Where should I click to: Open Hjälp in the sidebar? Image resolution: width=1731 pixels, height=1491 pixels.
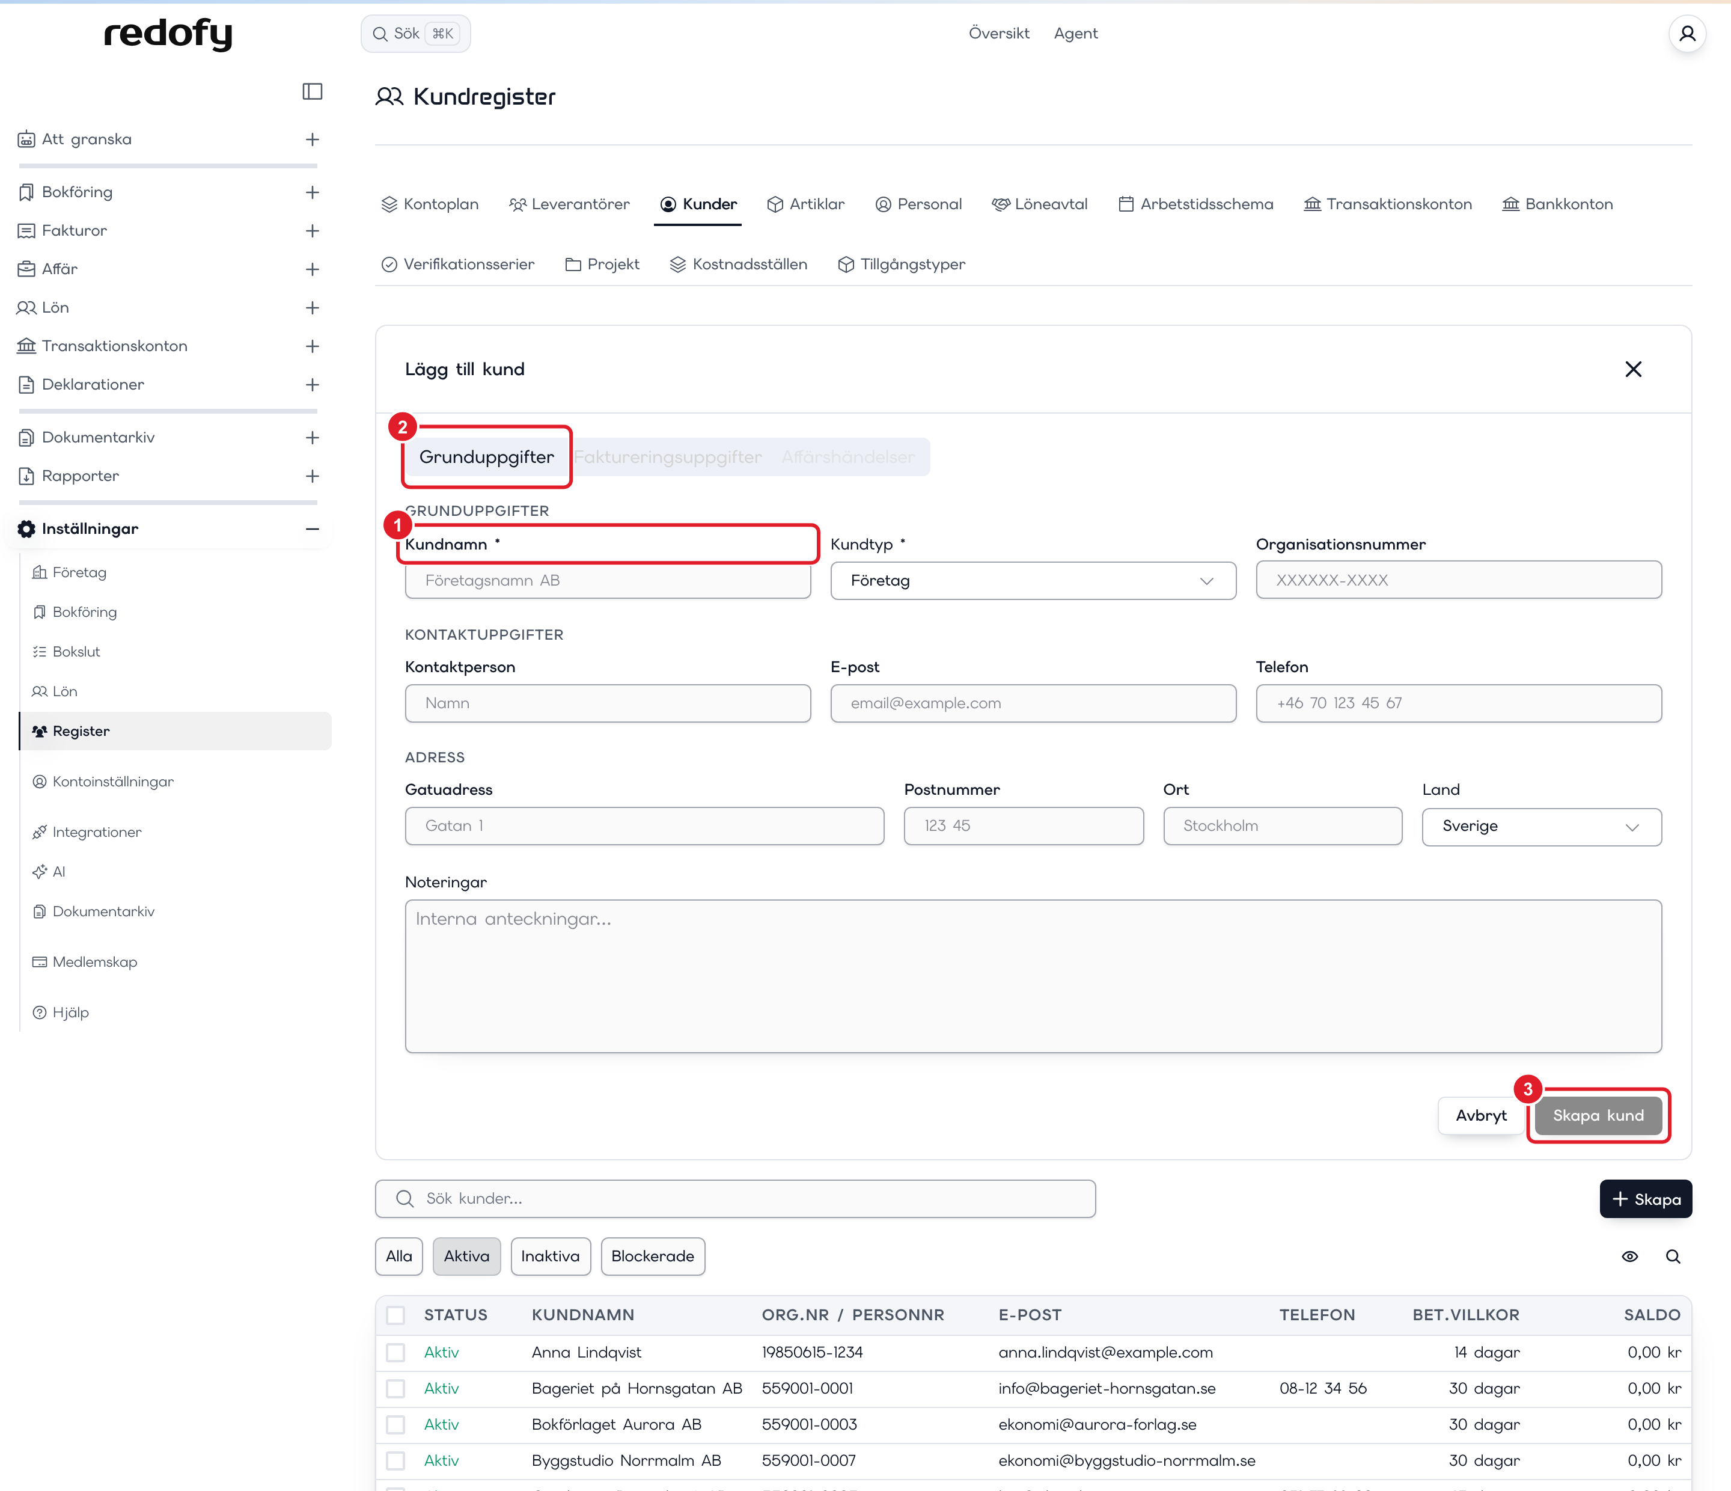(70, 1012)
